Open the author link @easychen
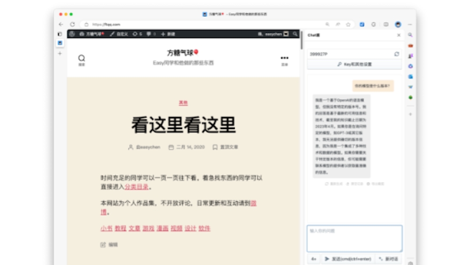The height and width of the screenshot is (265, 470). pos(148,147)
